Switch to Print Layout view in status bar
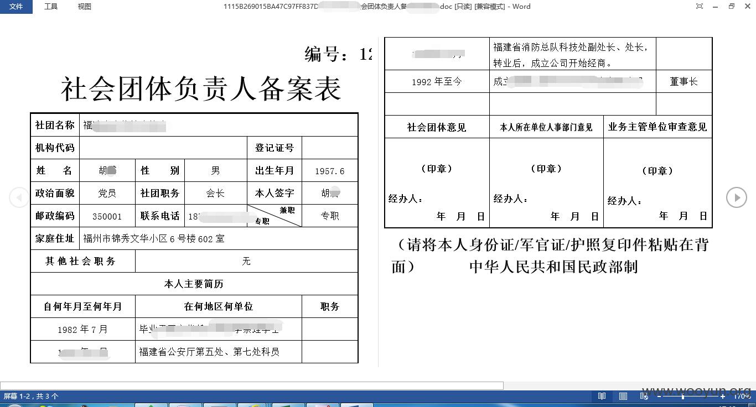 [x=623, y=396]
